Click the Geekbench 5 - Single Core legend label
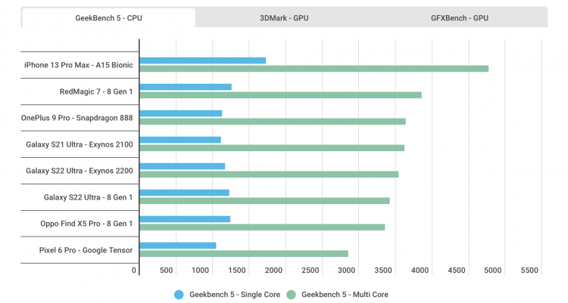The width and height of the screenshot is (568, 303). (x=235, y=295)
